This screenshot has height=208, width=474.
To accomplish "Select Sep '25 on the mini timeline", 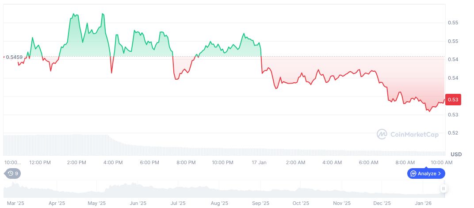I will [260, 203].
